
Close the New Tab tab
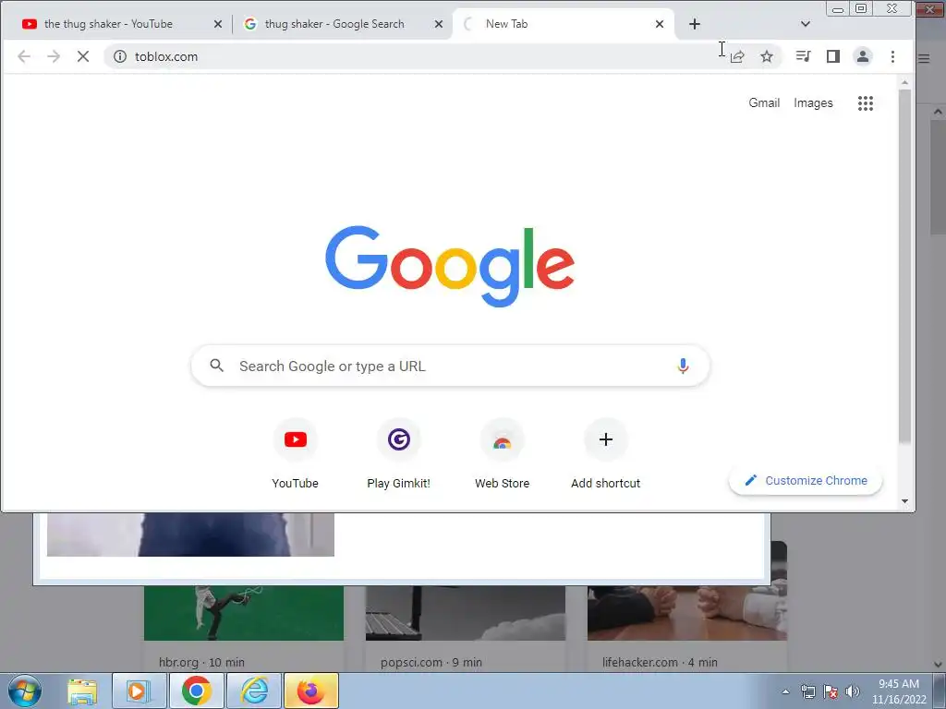click(660, 24)
